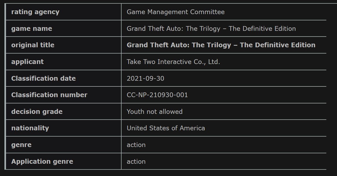Select the date value 2021-09-30
This screenshot has height=176, width=337.
tap(145, 79)
